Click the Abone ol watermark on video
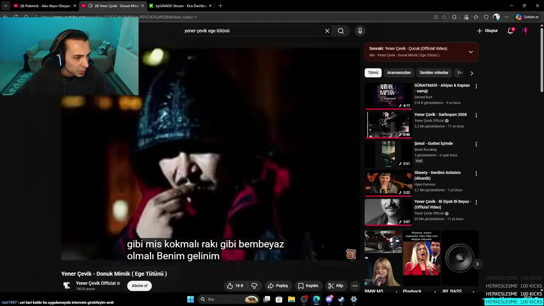Screen dimensions: 544x306 351,254
